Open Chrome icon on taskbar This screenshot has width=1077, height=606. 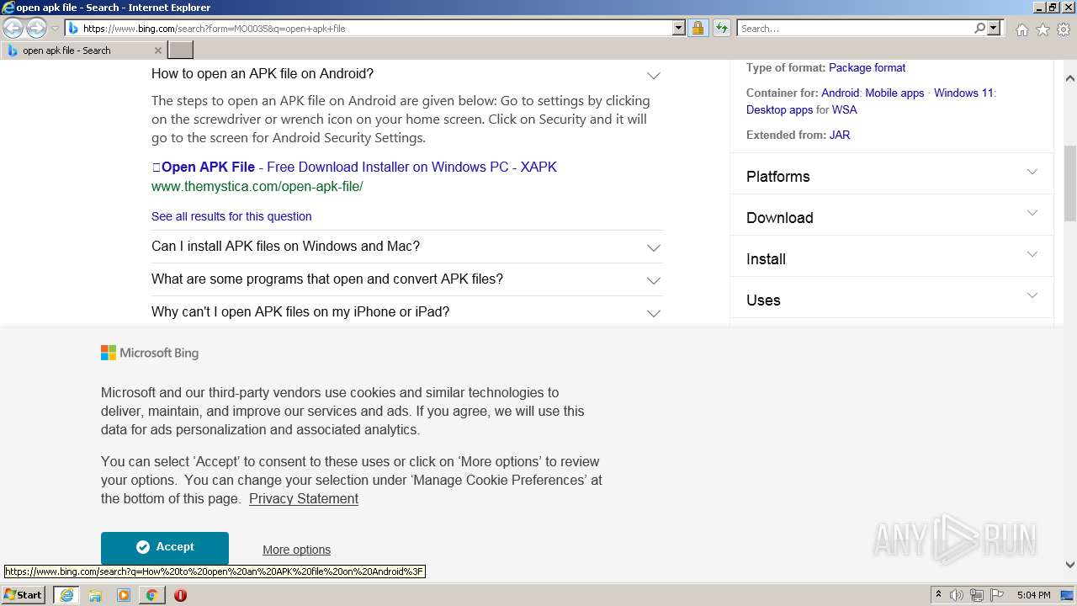[x=151, y=595]
